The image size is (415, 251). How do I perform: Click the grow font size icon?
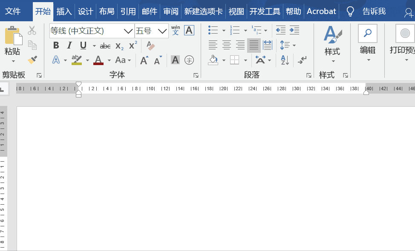pos(144,60)
